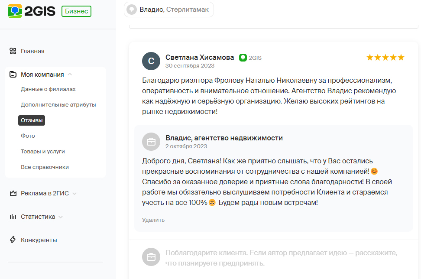Click the upside-down emoji after 100%
The width and height of the screenshot is (421, 279).
[212, 202]
